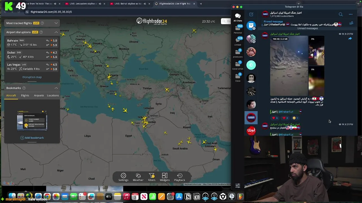
Task: Select aircraft over Oman coast on map
Action: [x=215, y=149]
